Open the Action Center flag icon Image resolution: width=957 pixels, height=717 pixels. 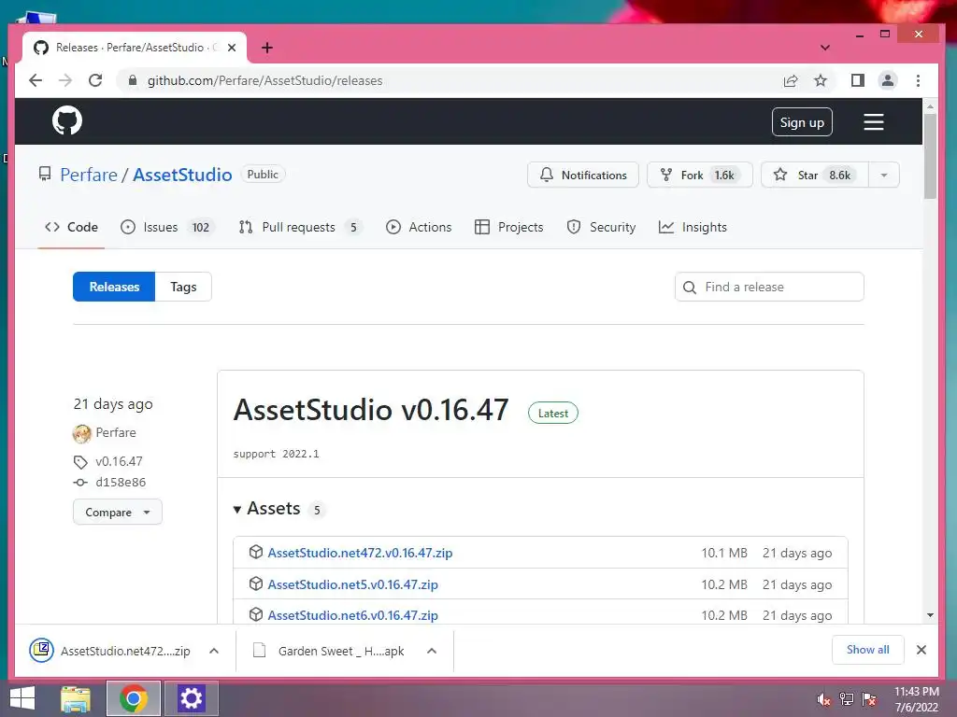click(869, 699)
